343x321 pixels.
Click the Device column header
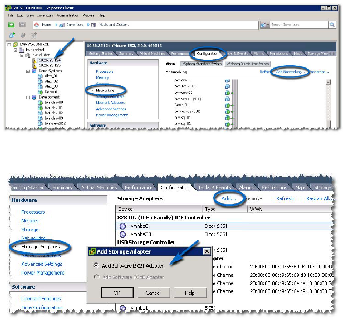159,209
